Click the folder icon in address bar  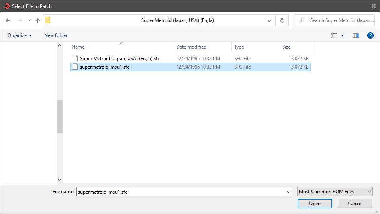[48, 20]
